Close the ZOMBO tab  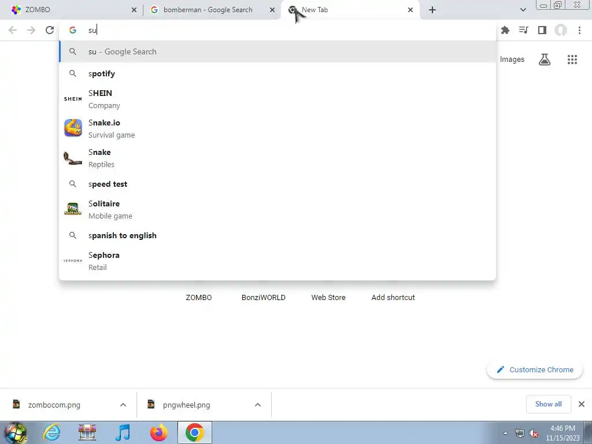coord(134,10)
